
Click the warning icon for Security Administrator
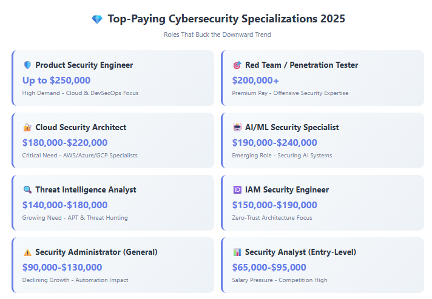point(27,252)
